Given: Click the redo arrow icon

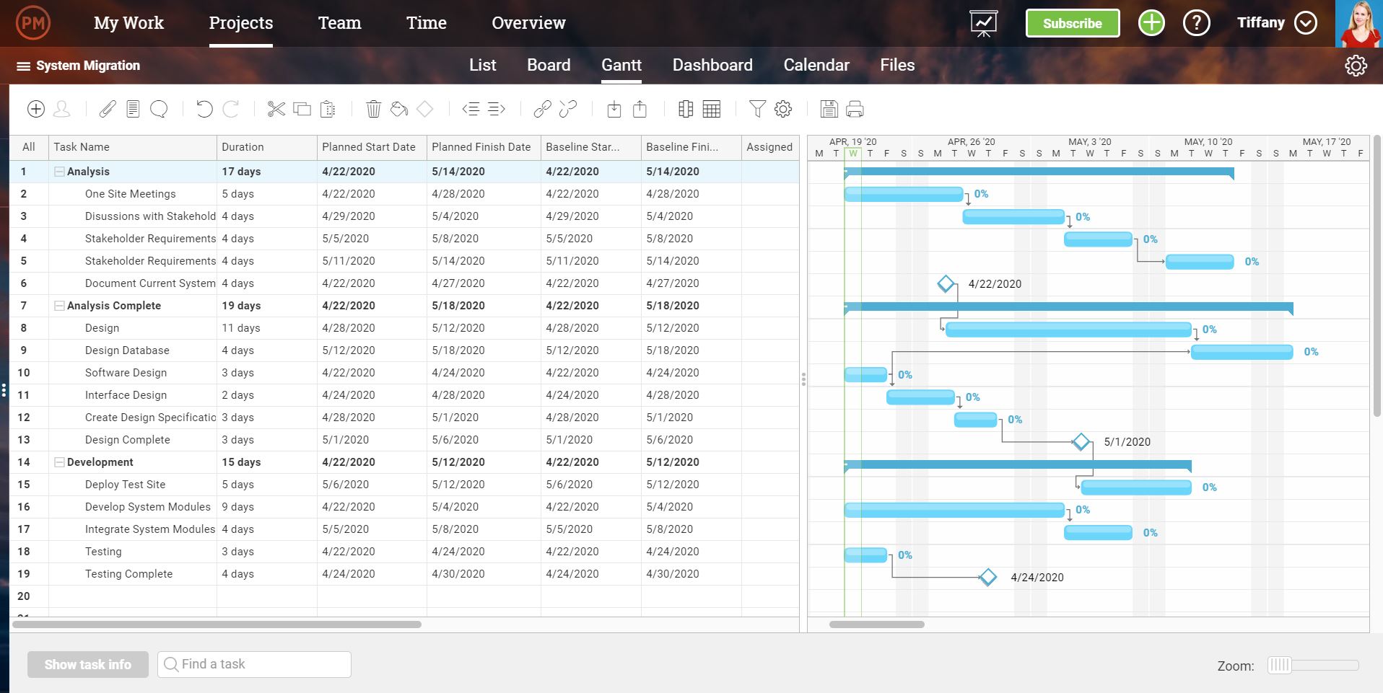Looking at the screenshot, I should pyautogui.click(x=231, y=109).
